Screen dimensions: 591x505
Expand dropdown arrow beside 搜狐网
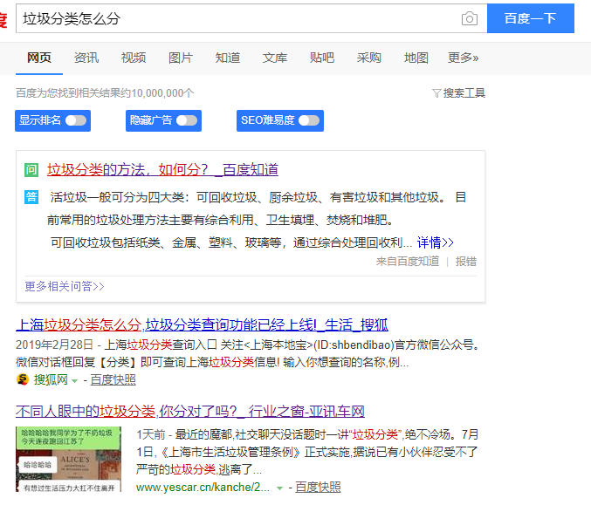pyautogui.click(x=74, y=381)
